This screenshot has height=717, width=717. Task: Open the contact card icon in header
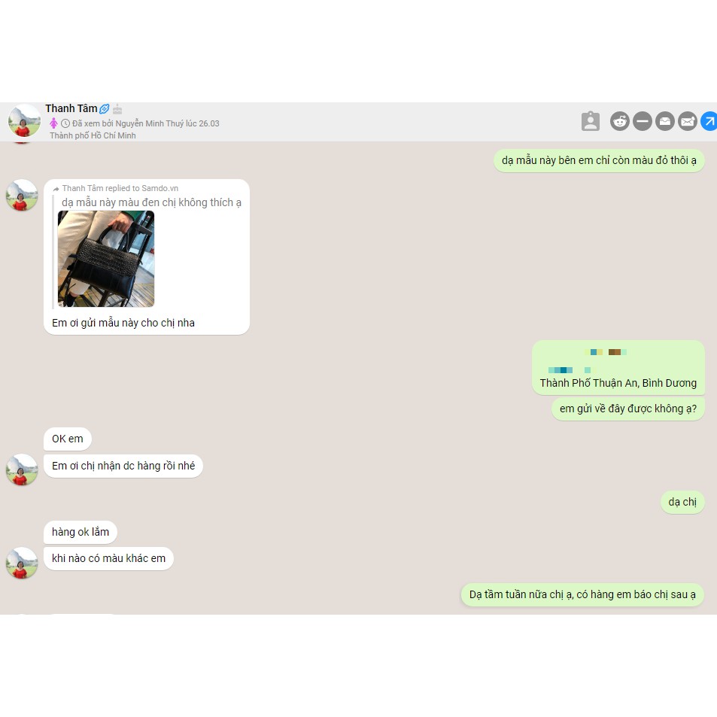pos(591,121)
